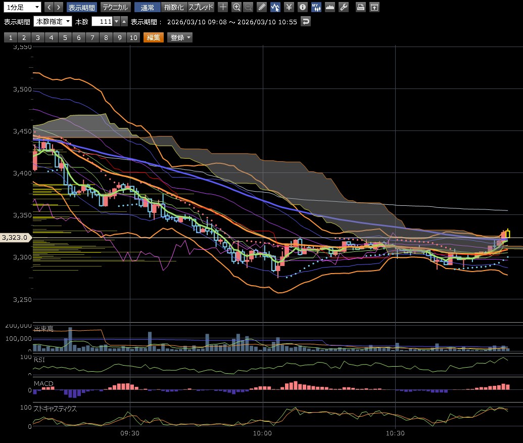Switch to the テクニカル tab
Image resolution: width=523 pixels, height=443 pixels.
(116, 7)
